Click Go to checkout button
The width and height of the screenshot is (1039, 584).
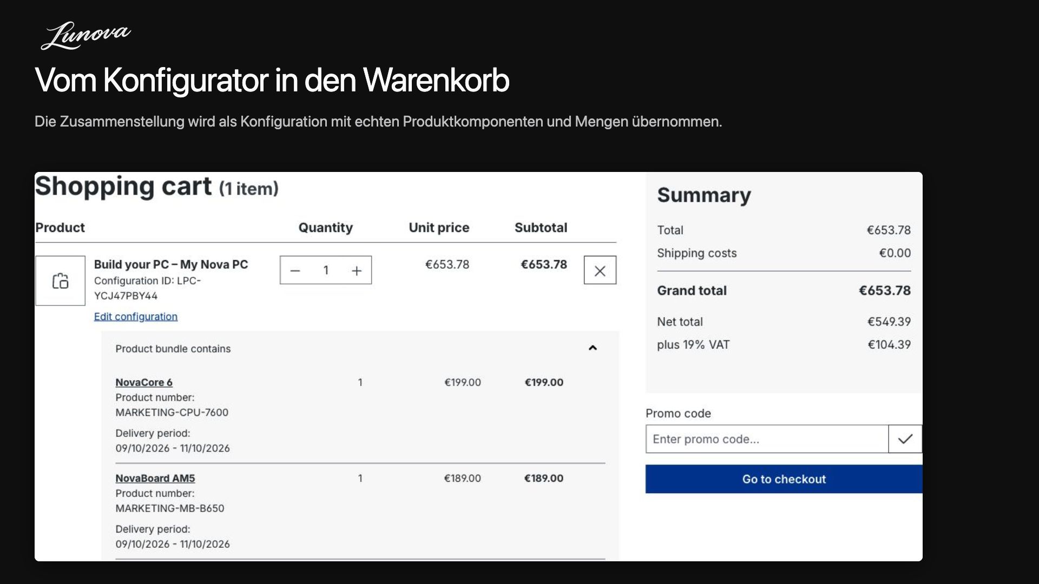coord(784,479)
